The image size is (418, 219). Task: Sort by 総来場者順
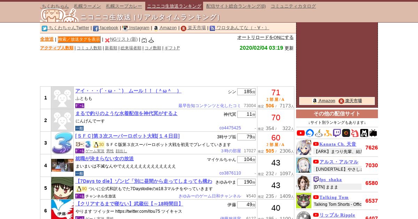pyautogui.click(x=131, y=48)
